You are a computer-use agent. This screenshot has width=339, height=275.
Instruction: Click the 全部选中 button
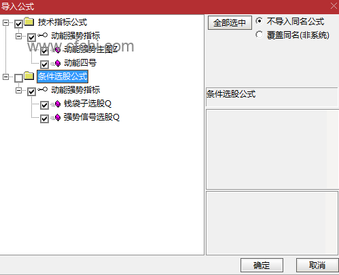click(x=230, y=22)
